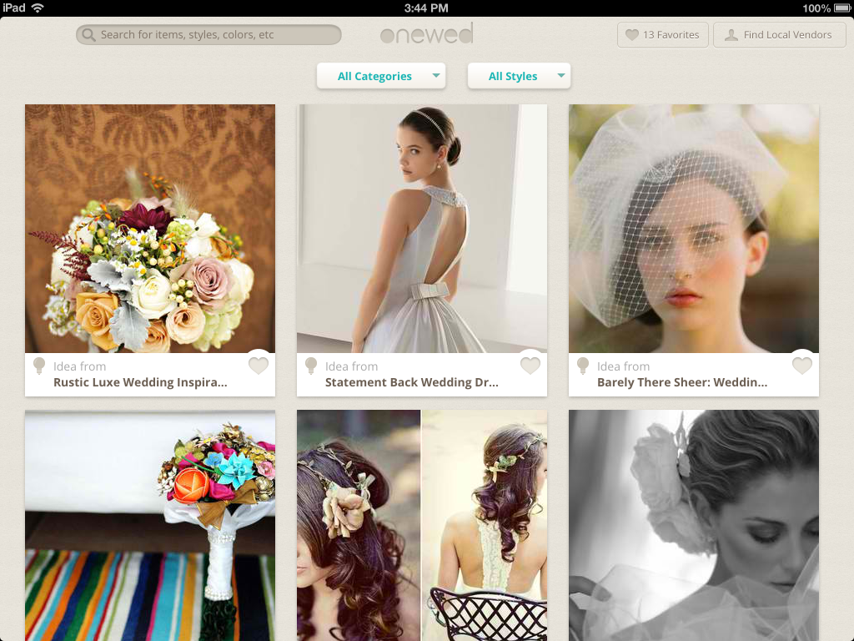Toggle heart on Statement Back Wedding Dress card
Screen dimensions: 854x641
point(530,366)
